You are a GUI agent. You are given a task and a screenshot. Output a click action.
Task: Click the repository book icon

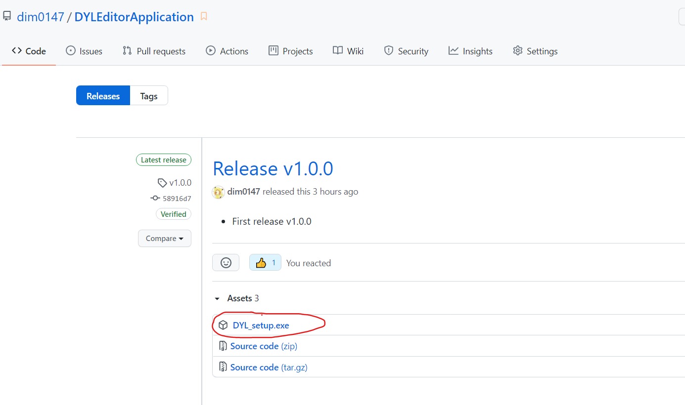pyautogui.click(x=7, y=17)
